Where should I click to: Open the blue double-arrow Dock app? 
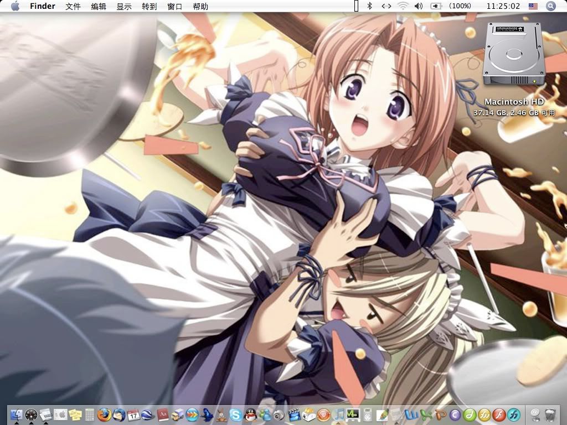tap(192, 414)
